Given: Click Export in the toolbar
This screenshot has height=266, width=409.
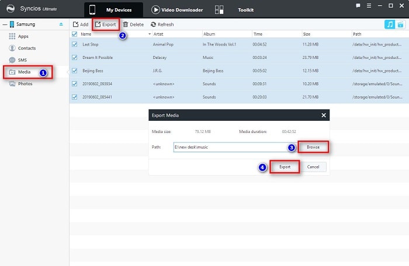Looking at the screenshot, I should click(x=105, y=24).
